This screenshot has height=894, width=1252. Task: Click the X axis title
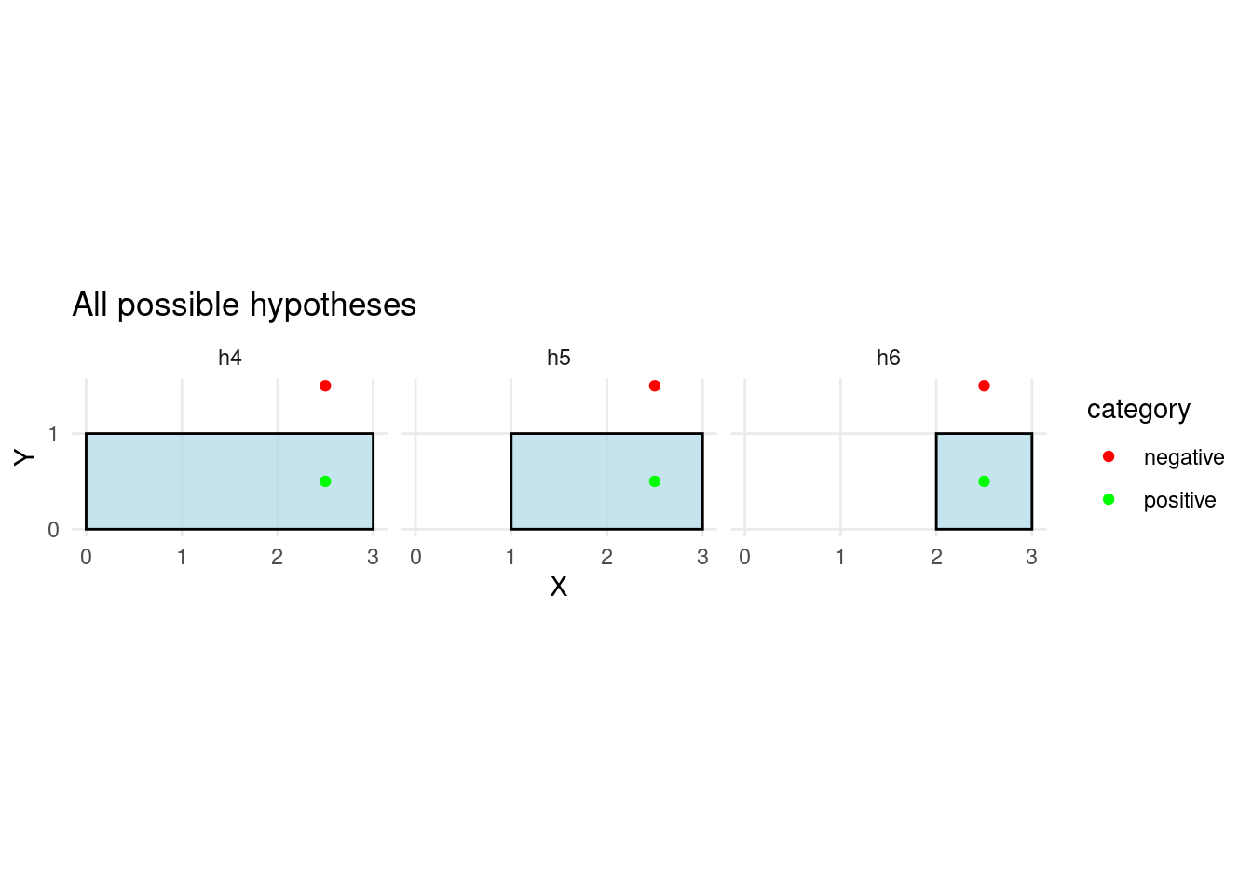pyautogui.click(x=559, y=586)
